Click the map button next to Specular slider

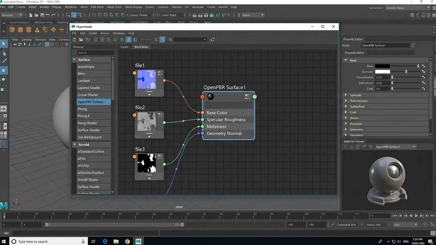(x=423, y=72)
